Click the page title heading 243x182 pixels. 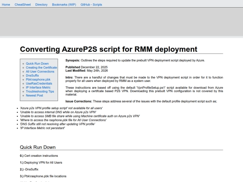(x=108, y=49)
